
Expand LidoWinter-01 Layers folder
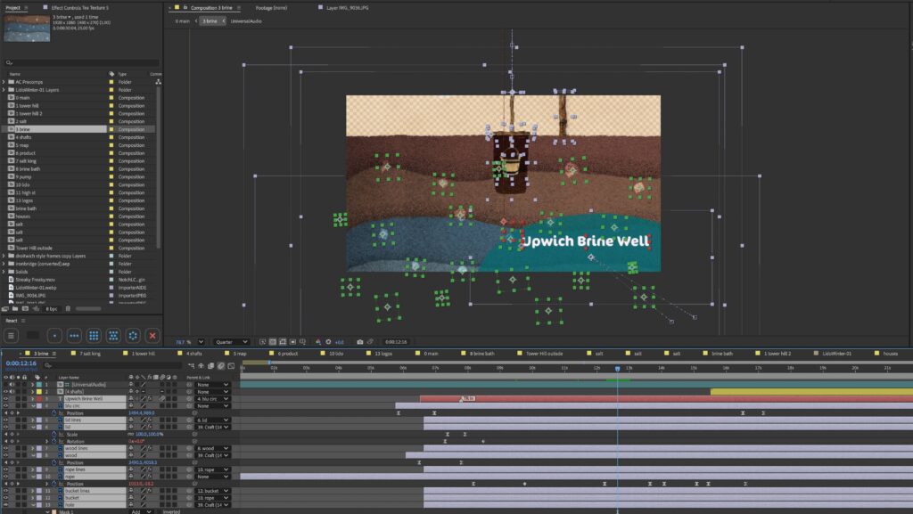[4, 90]
